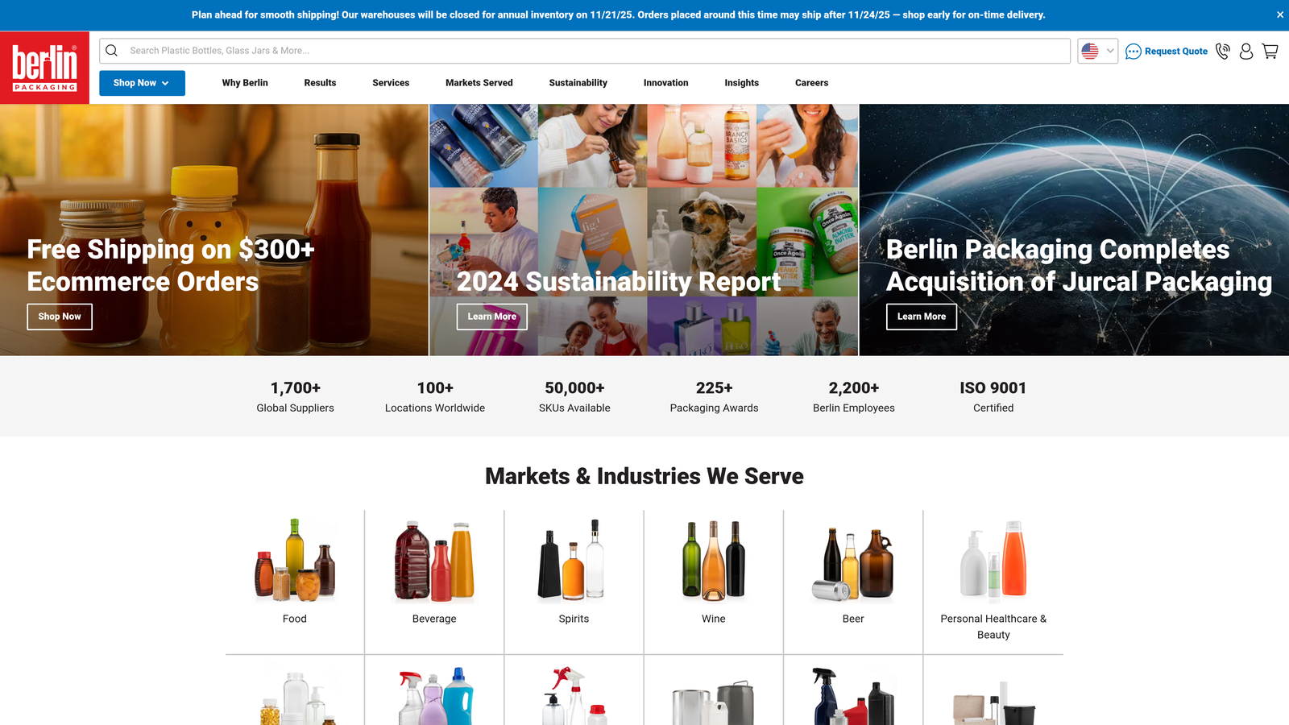Click the Berlin Packaging logo
The image size is (1289, 725).
[x=44, y=68]
